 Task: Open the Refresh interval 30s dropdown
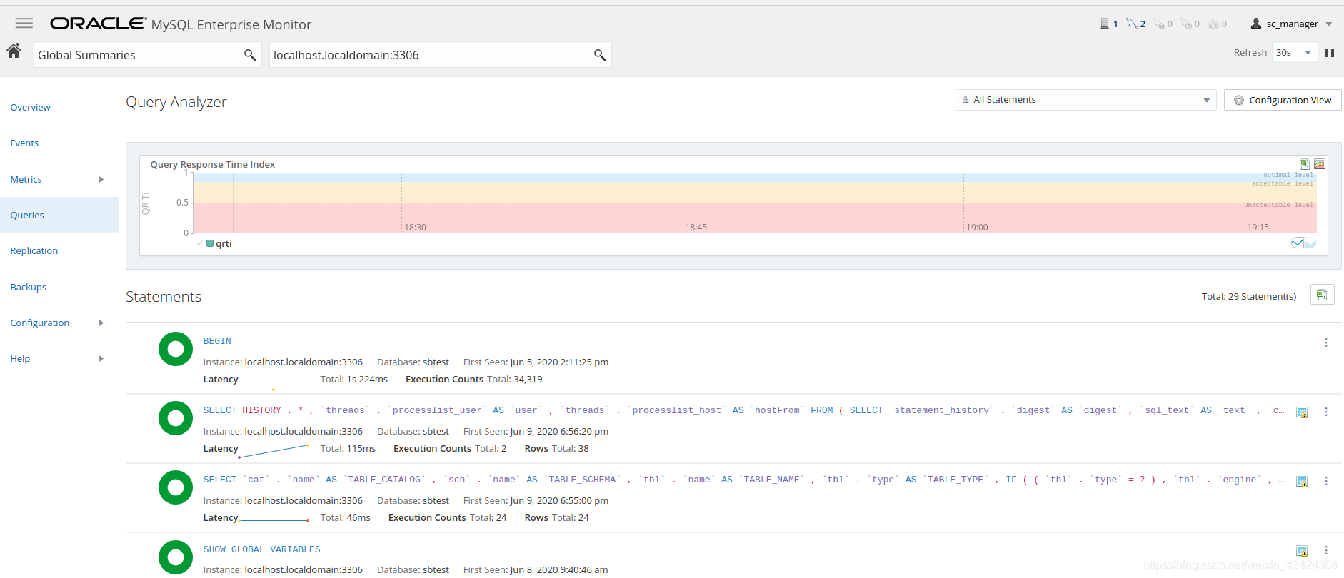pos(1294,53)
